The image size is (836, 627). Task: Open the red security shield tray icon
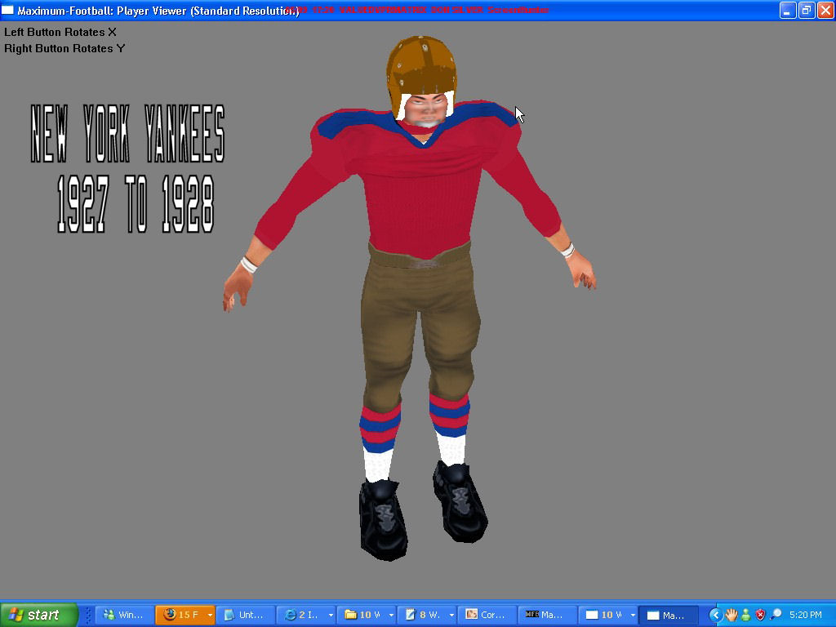coord(760,616)
